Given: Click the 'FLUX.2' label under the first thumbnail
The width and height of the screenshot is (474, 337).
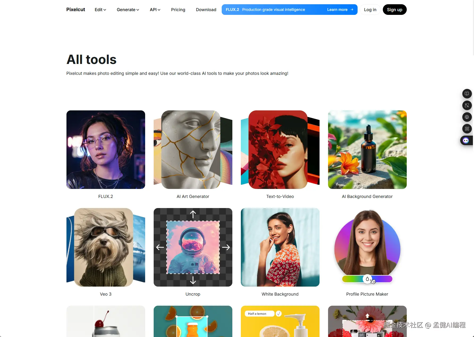Looking at the screenshot, I should pyautogui.click(x=106, y=196).
